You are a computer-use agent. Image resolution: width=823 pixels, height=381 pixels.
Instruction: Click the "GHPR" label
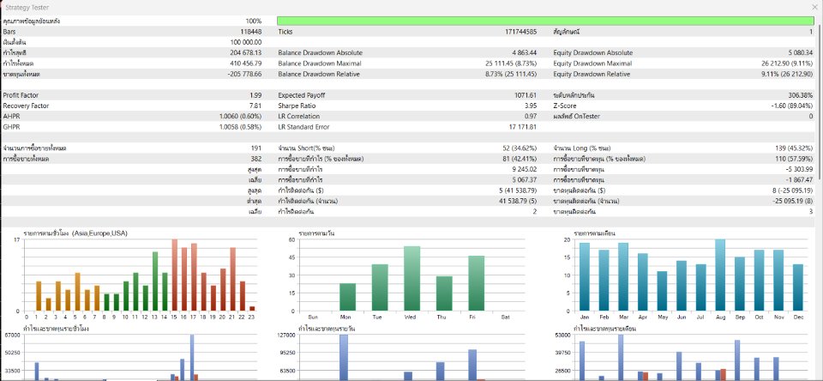coord(10,127)
